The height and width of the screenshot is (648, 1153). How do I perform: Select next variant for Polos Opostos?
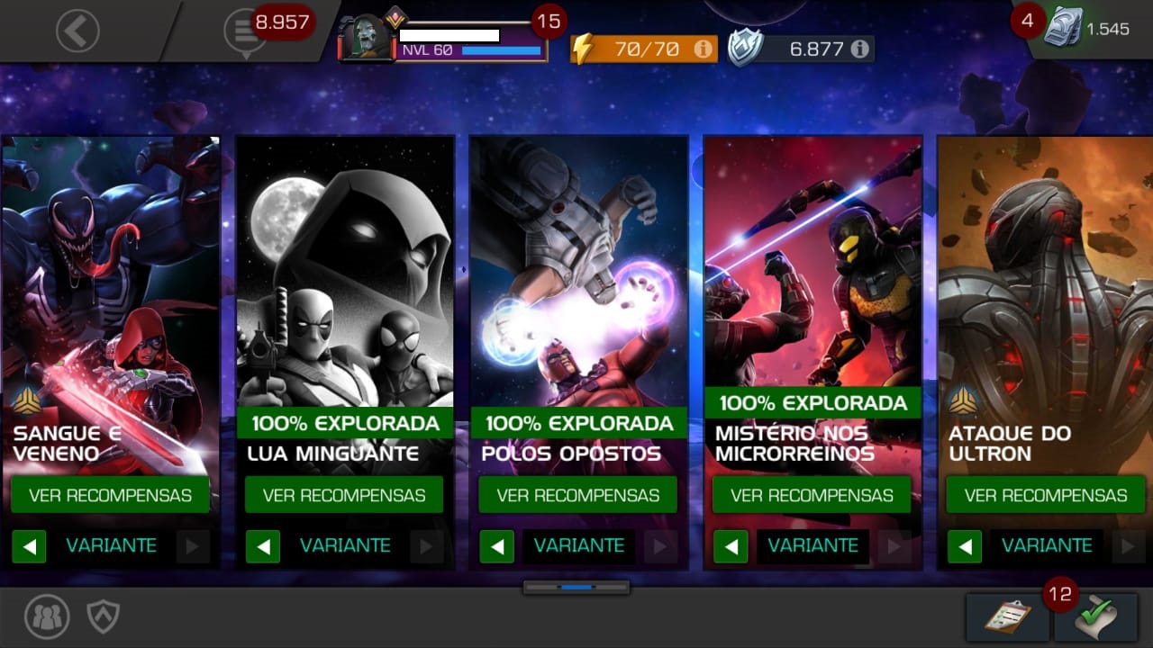[660, 546]
